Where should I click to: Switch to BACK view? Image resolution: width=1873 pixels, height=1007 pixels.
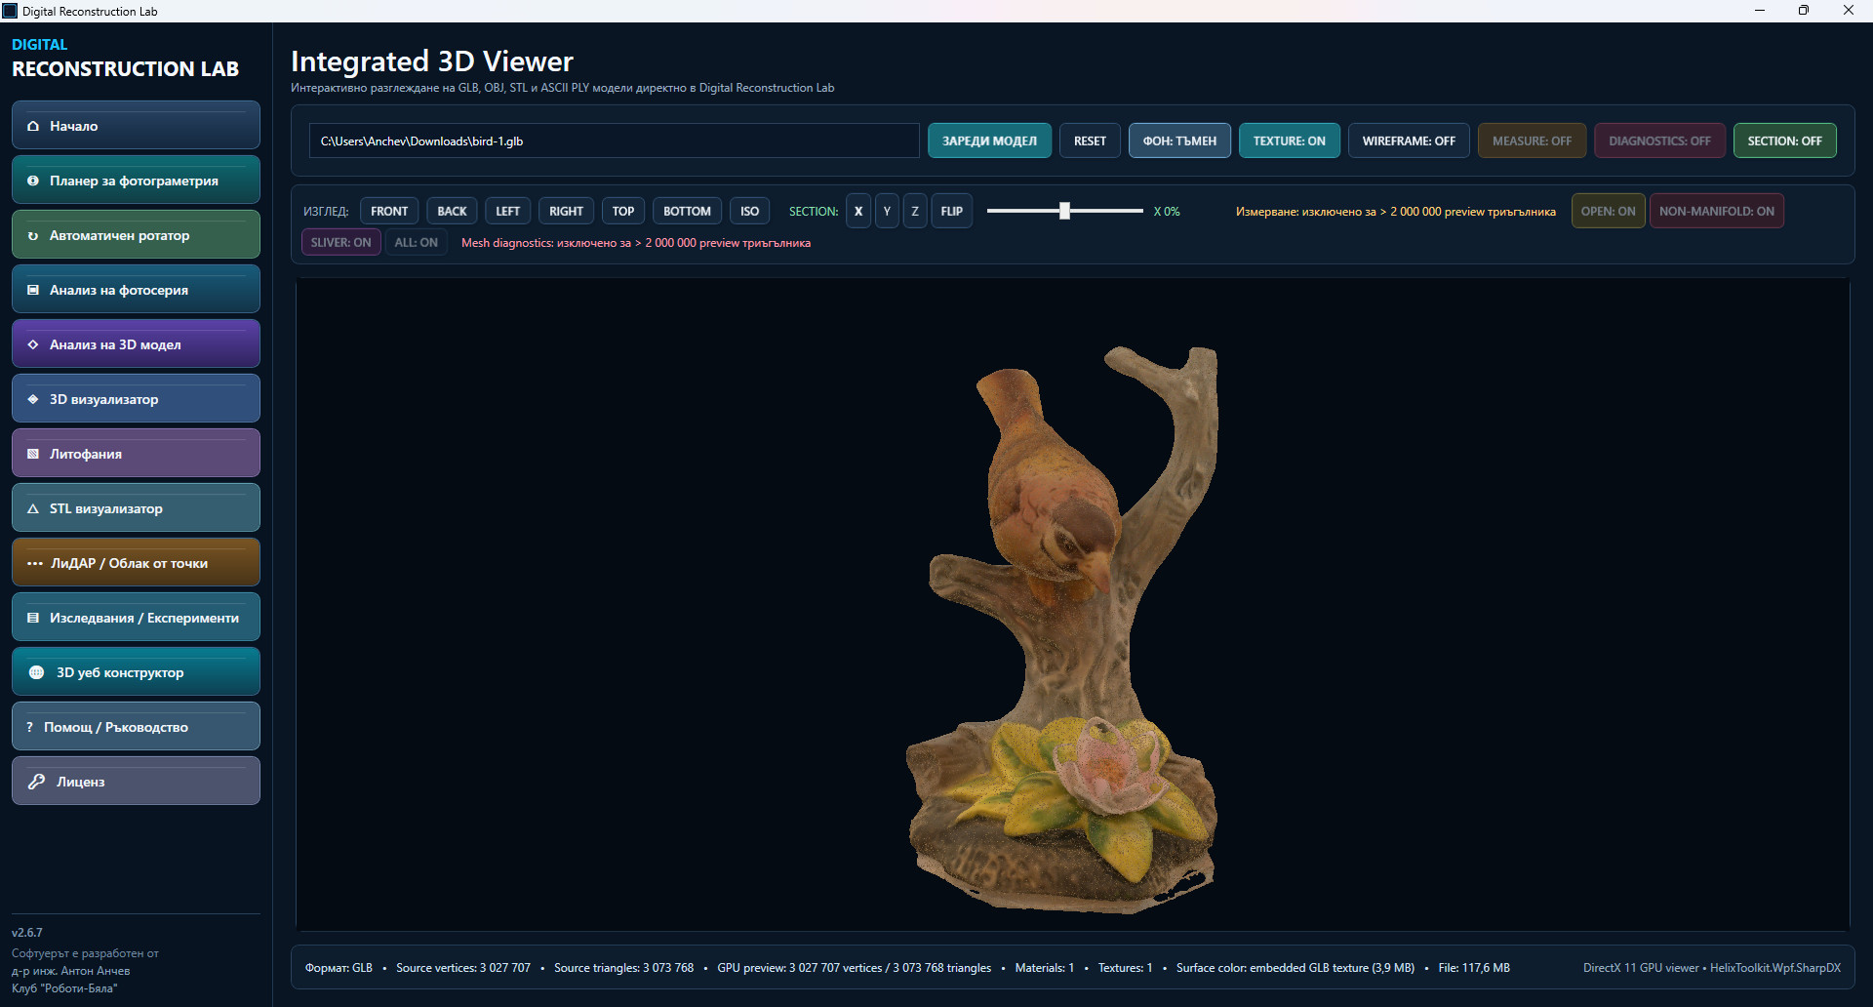(x=452, y=211)
